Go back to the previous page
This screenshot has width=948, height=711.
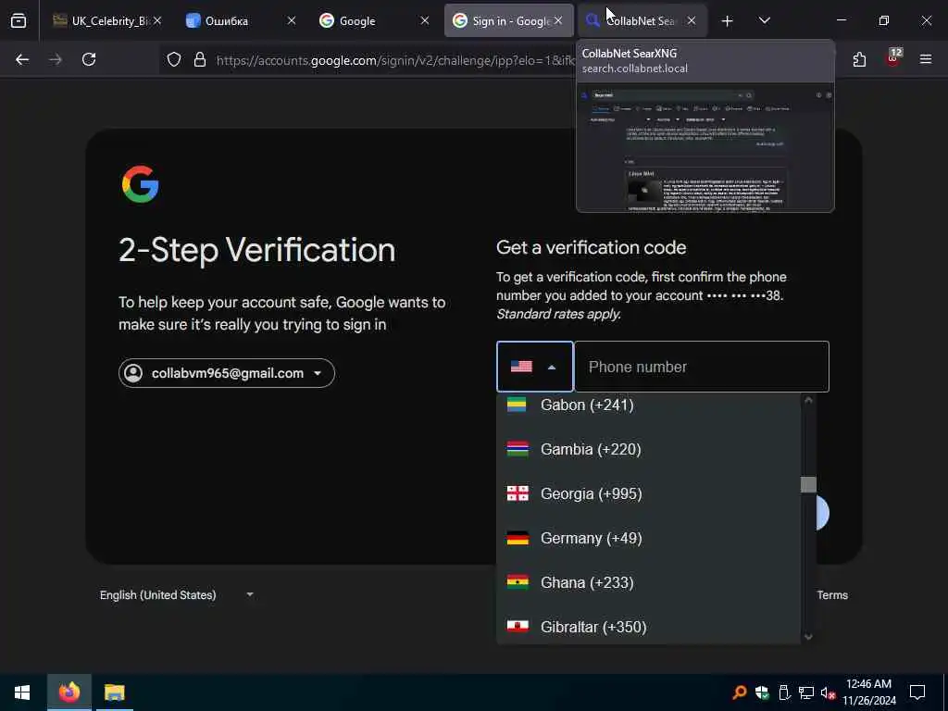tap(22, 59)
